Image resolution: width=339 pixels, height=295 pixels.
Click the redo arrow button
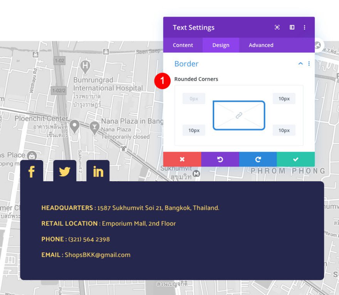(258, 159)
